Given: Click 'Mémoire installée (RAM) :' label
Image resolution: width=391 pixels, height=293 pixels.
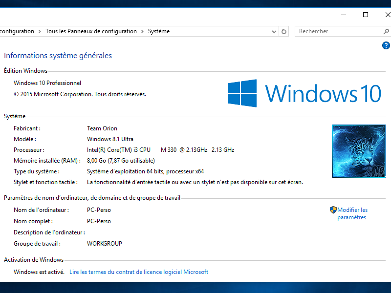Looking at the screenshot, I should (47, 161).
